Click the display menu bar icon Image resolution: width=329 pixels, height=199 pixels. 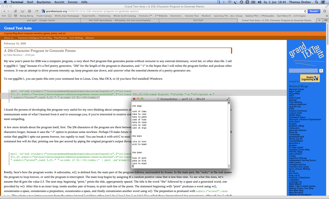247,2
